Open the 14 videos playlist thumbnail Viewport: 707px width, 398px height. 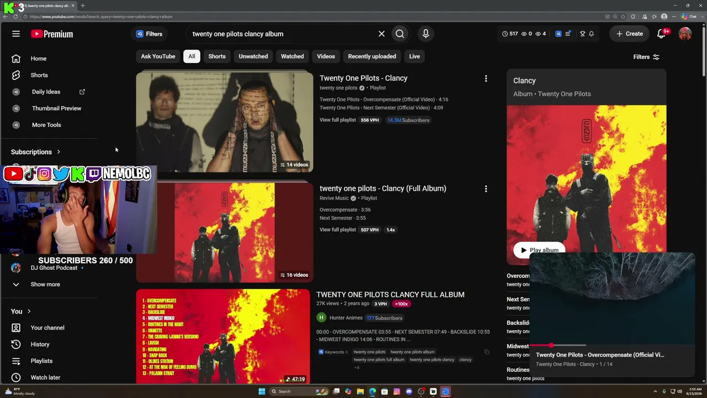[225, 122]
